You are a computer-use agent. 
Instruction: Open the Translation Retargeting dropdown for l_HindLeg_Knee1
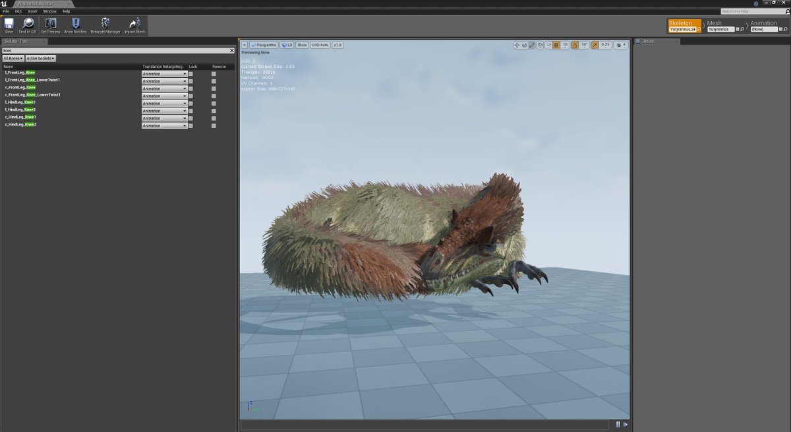tap(185, 103)
